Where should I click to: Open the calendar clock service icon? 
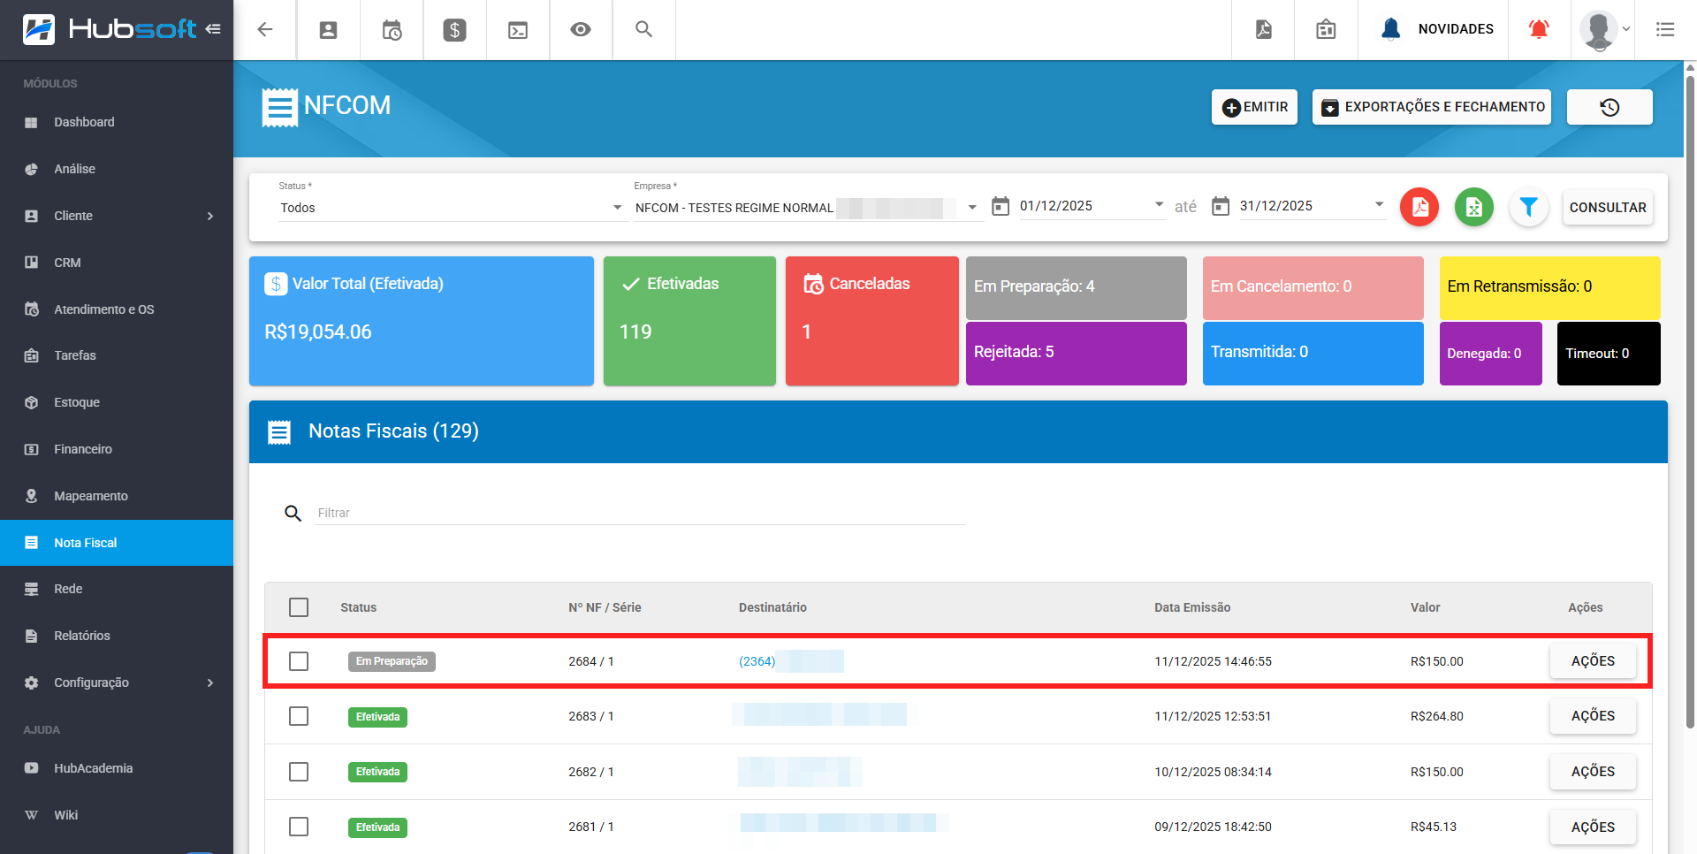[x=392, y=30]
